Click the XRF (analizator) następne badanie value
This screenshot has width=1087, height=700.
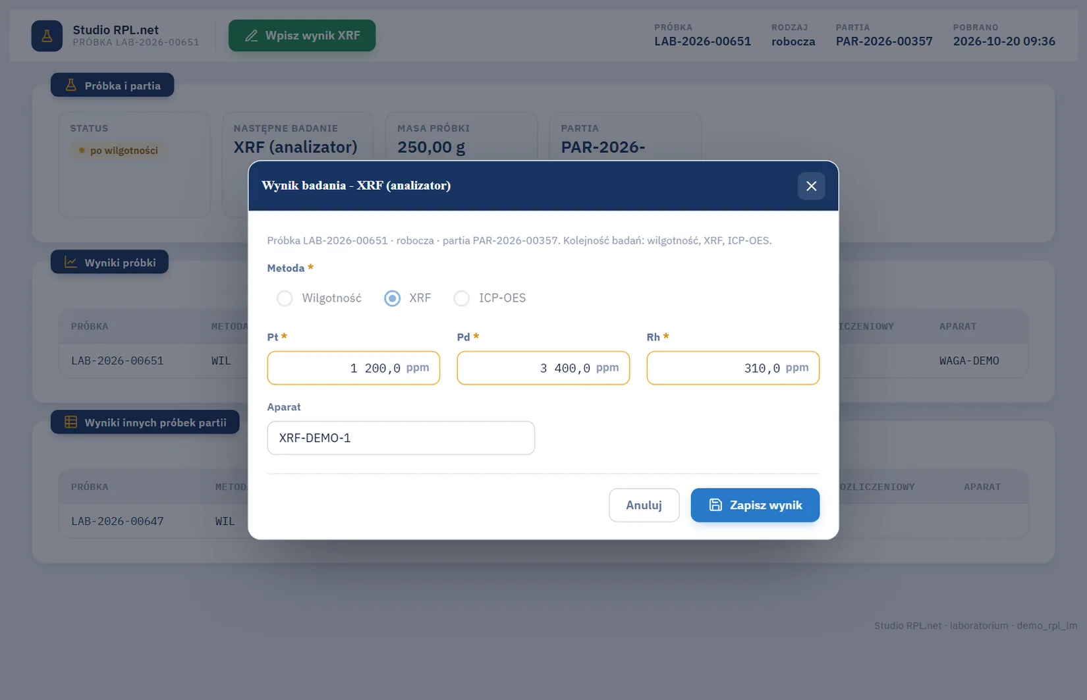coord(295,147)
